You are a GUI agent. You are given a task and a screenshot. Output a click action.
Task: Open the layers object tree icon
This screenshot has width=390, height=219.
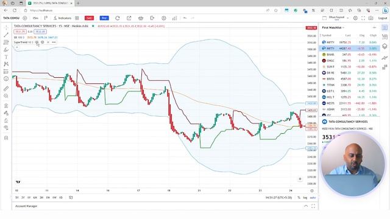[x=385, y=46]
